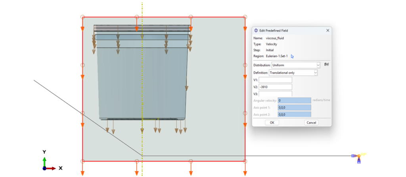Select the Axis point 1 field
Viewport: 406px width, 177px height.
(294, 107)
